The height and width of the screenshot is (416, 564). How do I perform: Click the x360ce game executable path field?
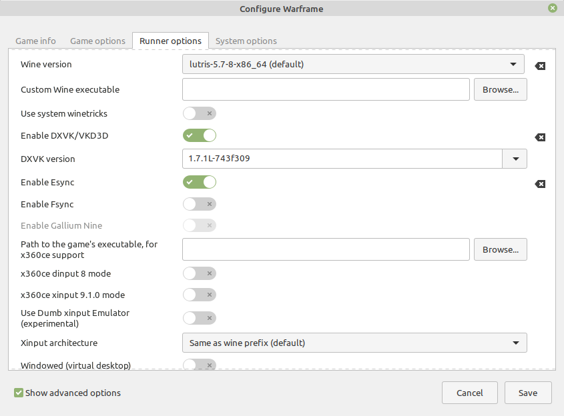(326, 249)
